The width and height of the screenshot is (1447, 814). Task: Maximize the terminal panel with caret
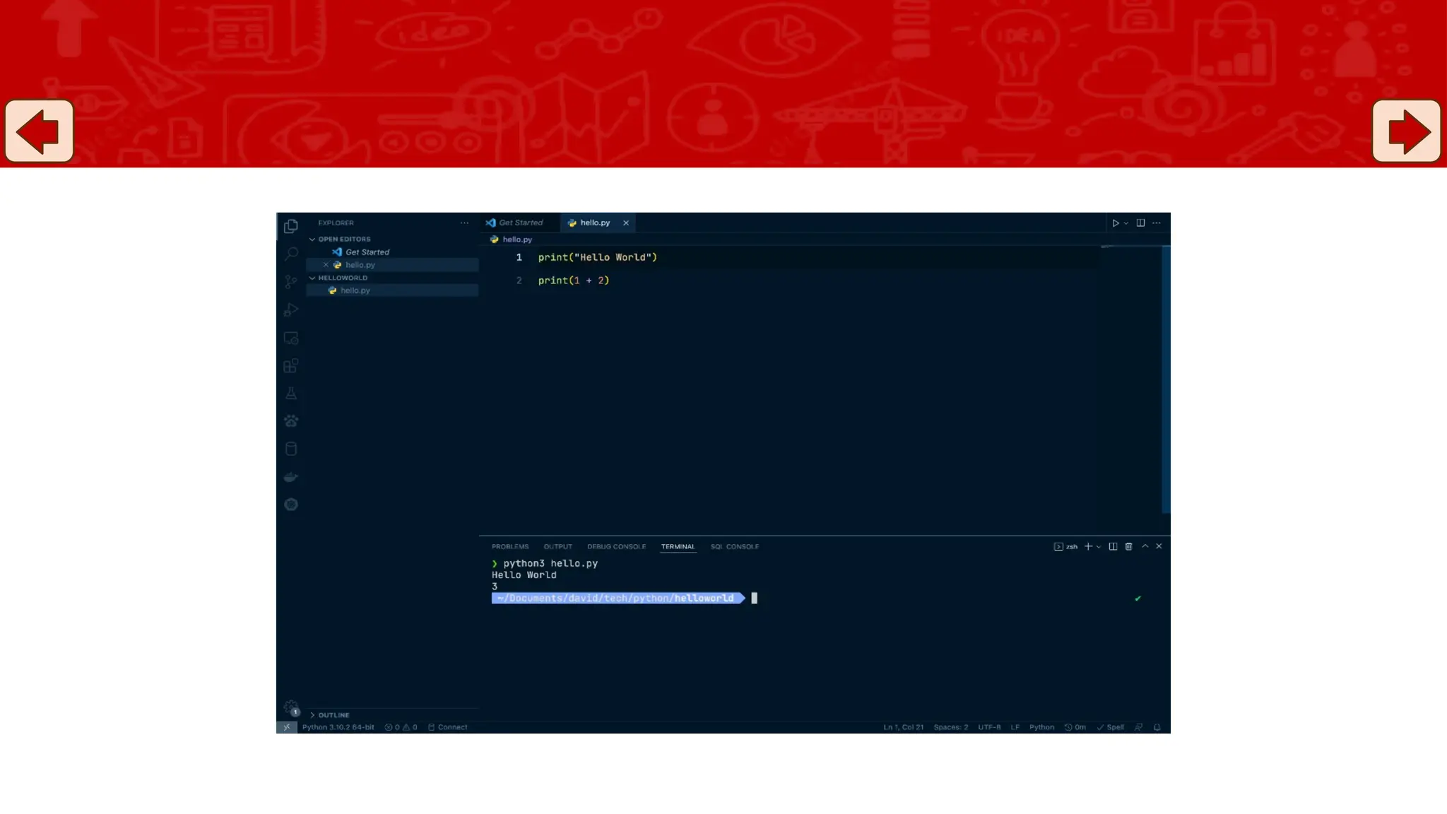(x=1145, y=547)
